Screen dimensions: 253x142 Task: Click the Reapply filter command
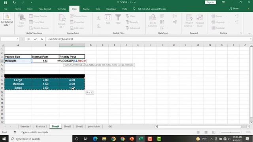(x=132, y=22)
